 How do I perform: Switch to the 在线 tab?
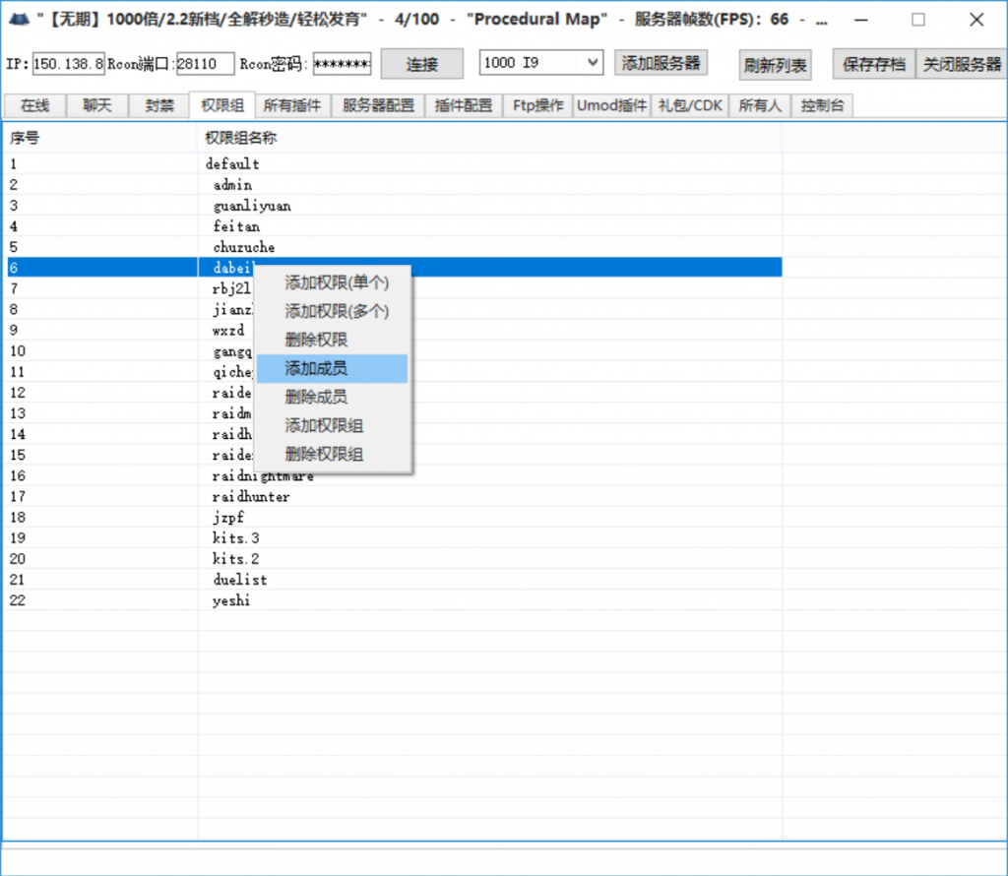pyautogui.click(x=34, y=105)
